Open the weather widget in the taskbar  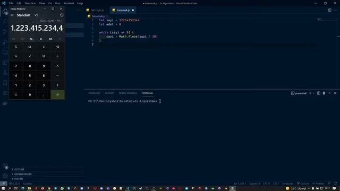point(296,188)
